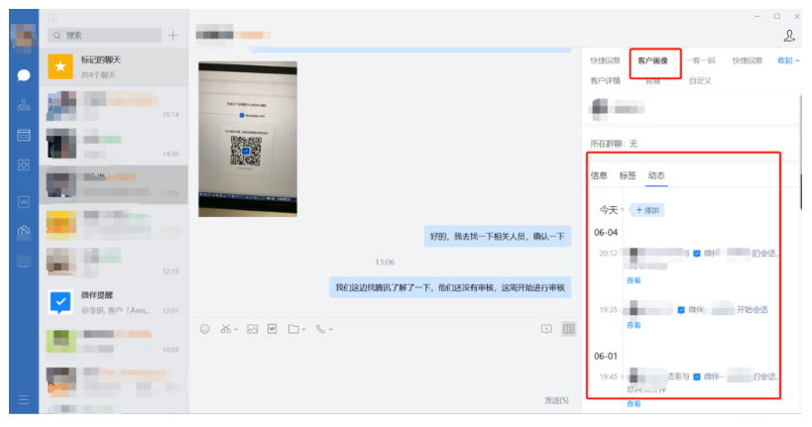Screen dimensions: 812x427
Task: Open the 标记的聊天 conversation group
Action: click(113, 66)
